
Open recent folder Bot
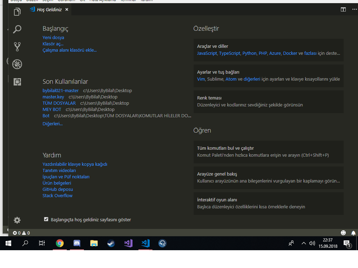(46, 116)
